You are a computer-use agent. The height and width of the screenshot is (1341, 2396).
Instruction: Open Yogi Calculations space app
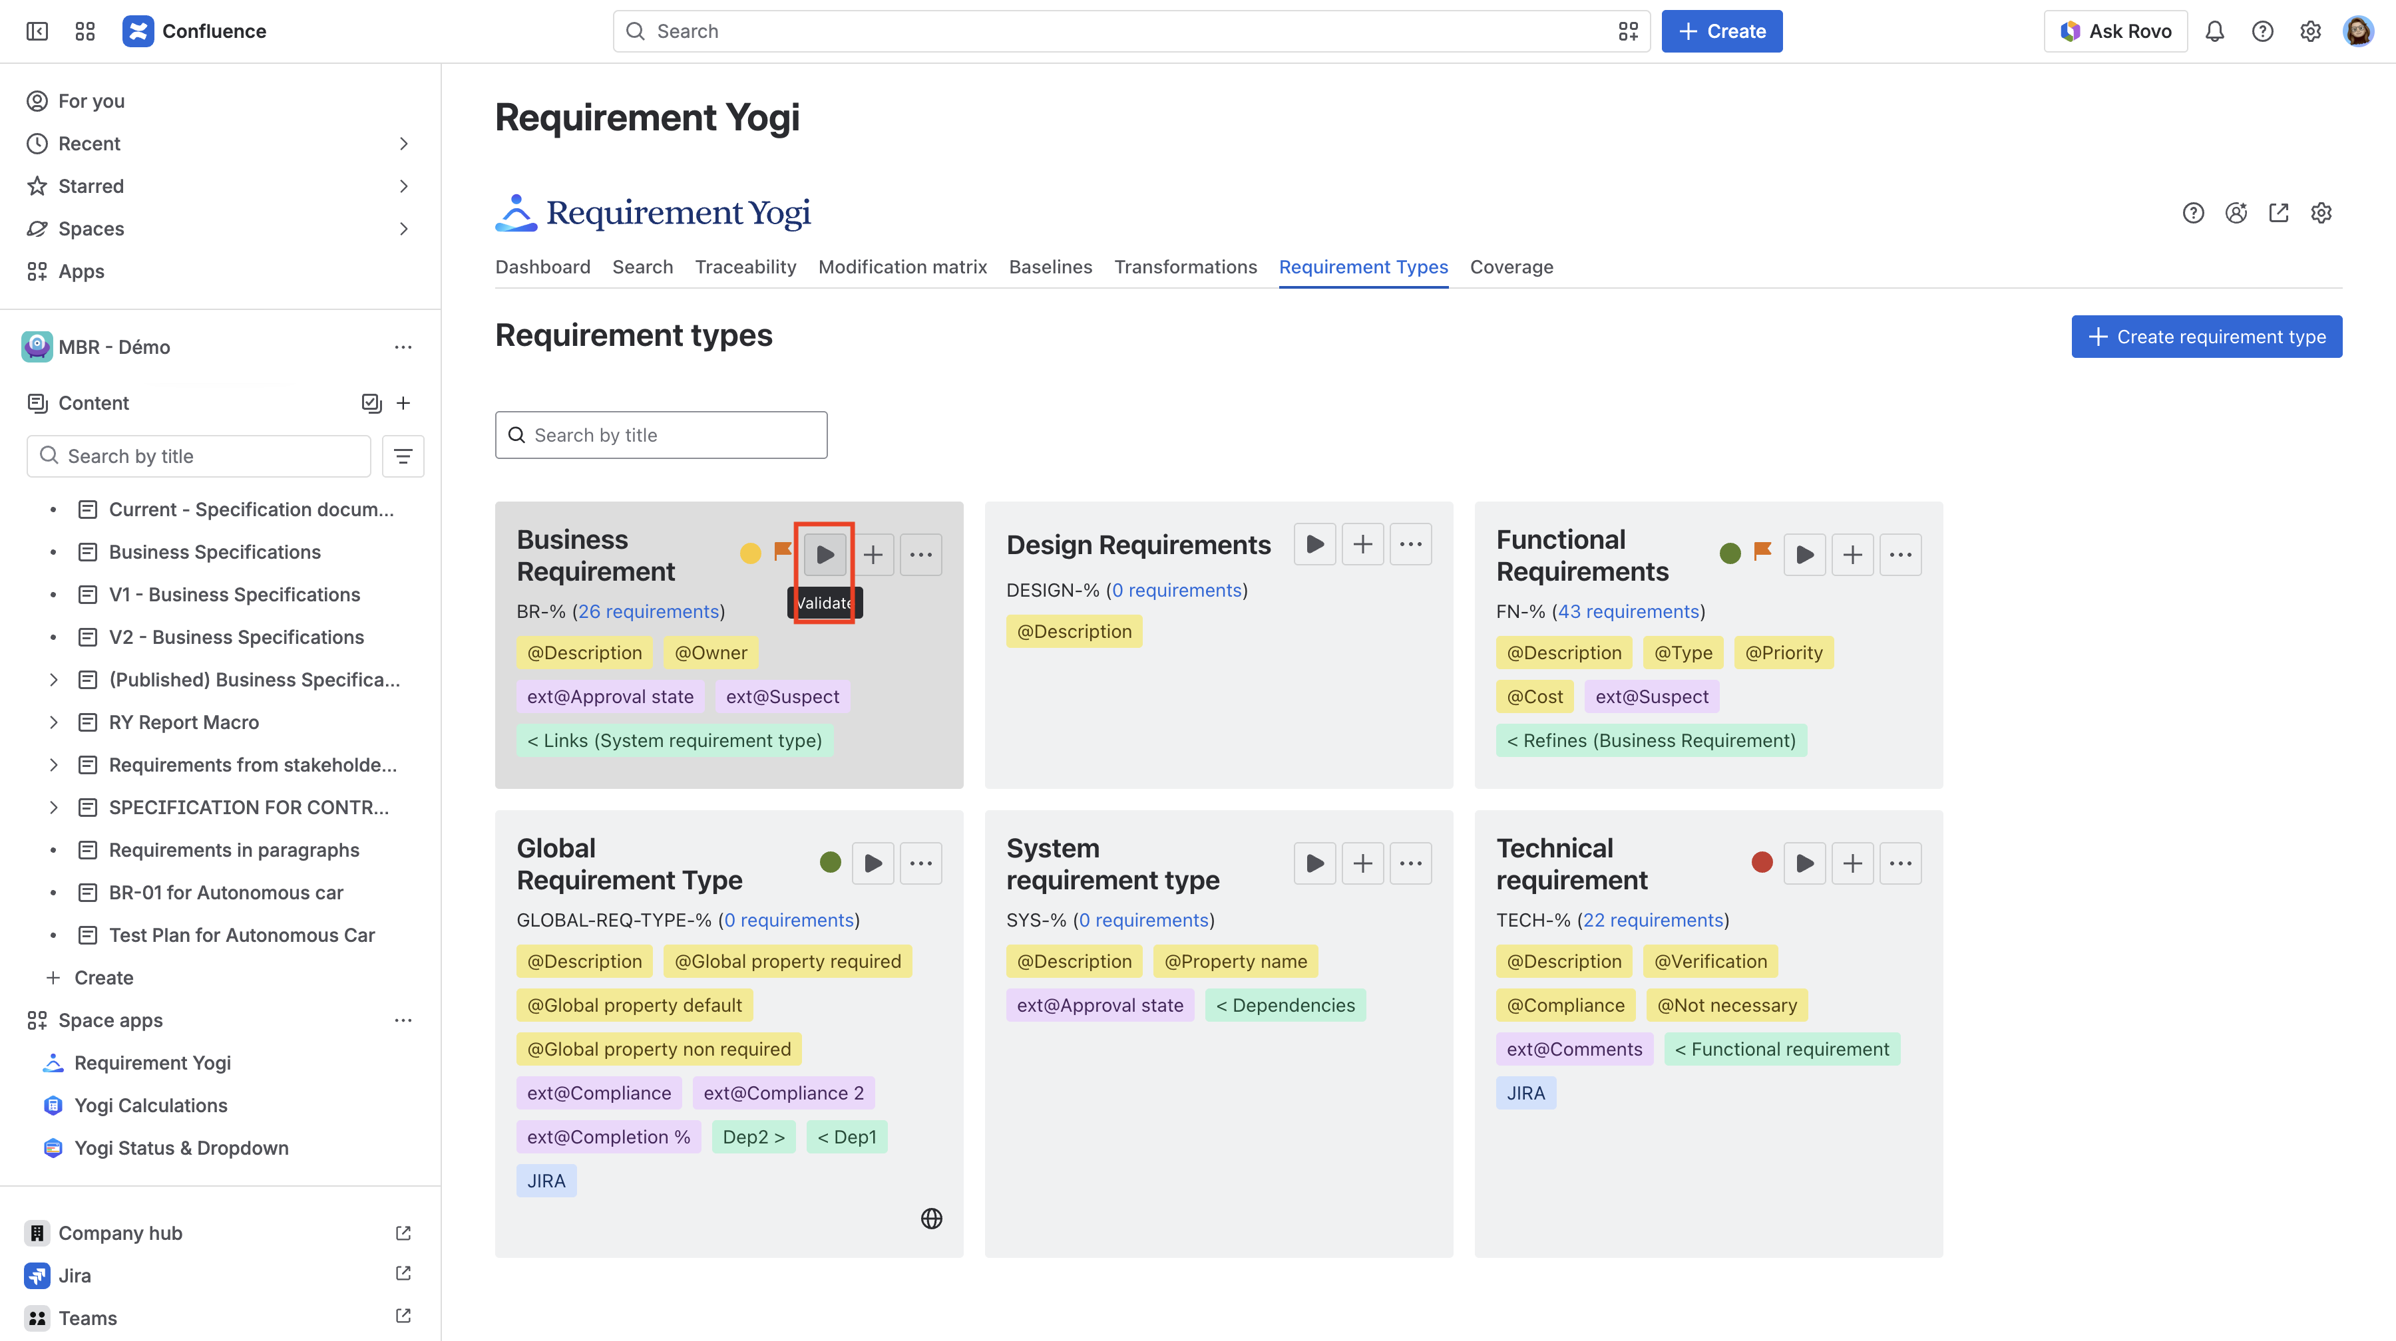(x=150, y=1106)
